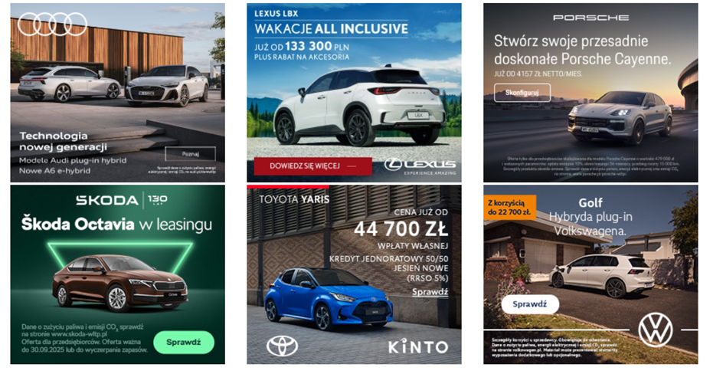Click the red Dowiedz się więcej button
This screenshot has height=374, width=723.
point(312,166)
